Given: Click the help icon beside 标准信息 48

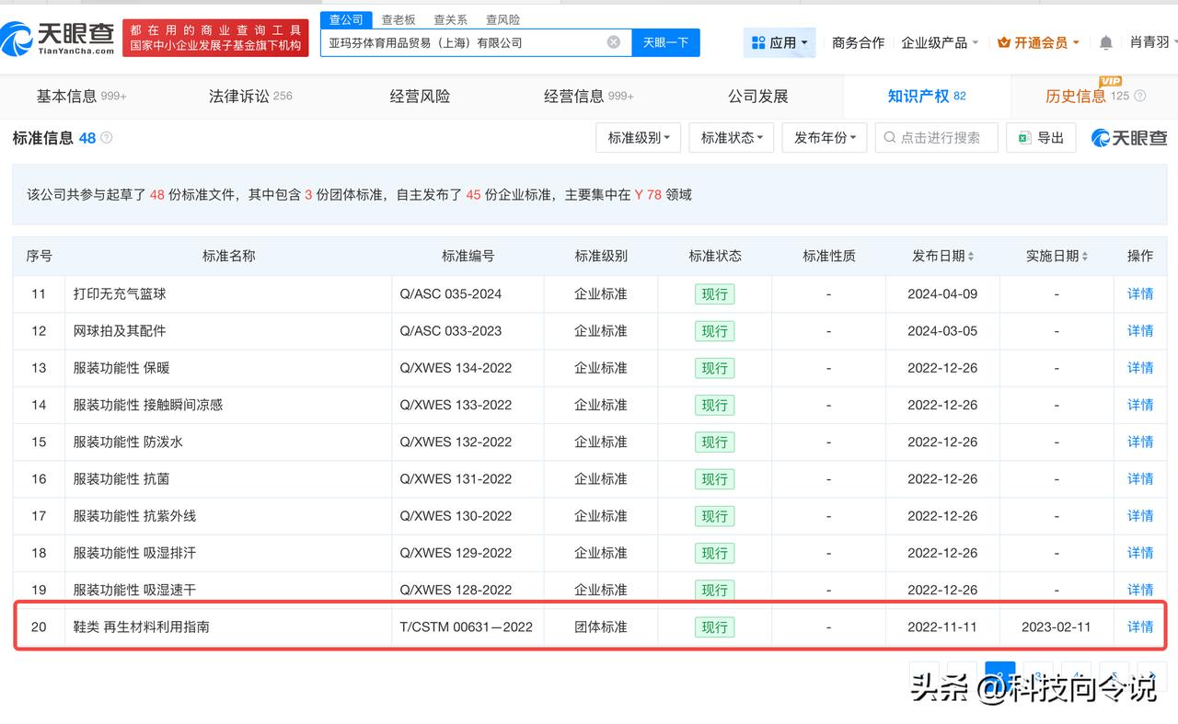Looking at the screenshot, I should (x=107, y=138).
